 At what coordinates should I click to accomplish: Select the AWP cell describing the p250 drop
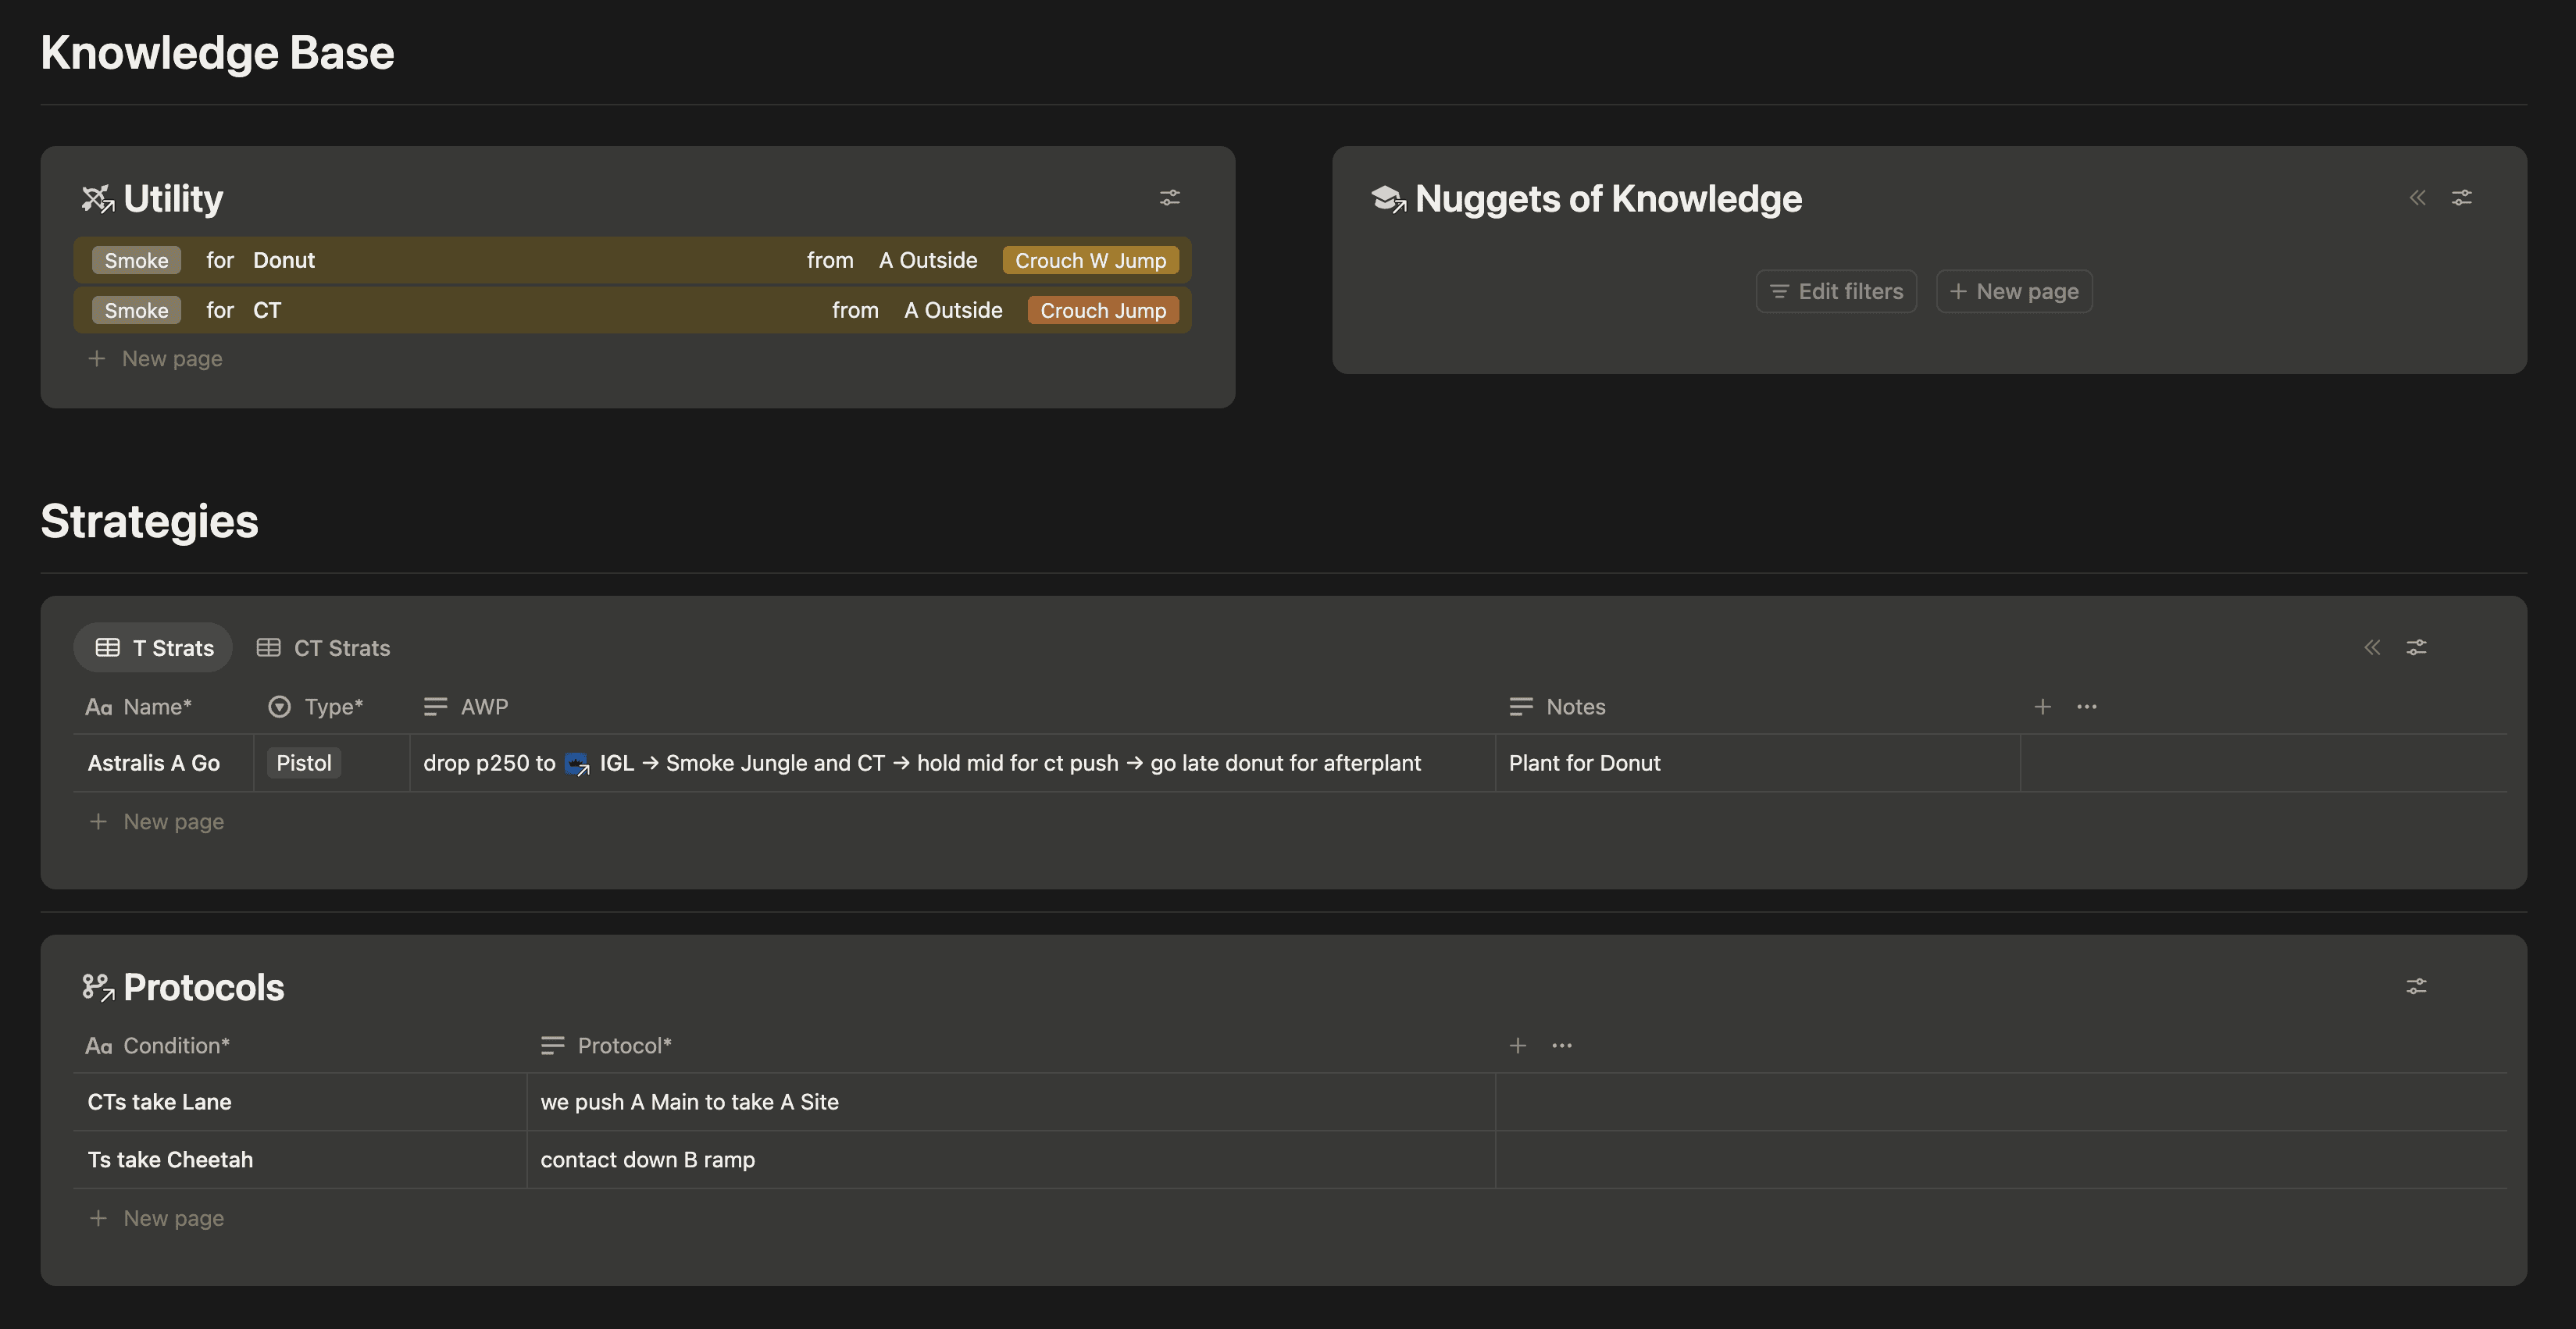point(952,763)
